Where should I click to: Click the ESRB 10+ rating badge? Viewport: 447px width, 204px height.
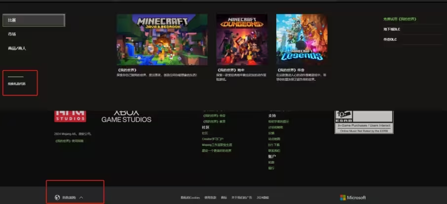[x=364, y=122]
